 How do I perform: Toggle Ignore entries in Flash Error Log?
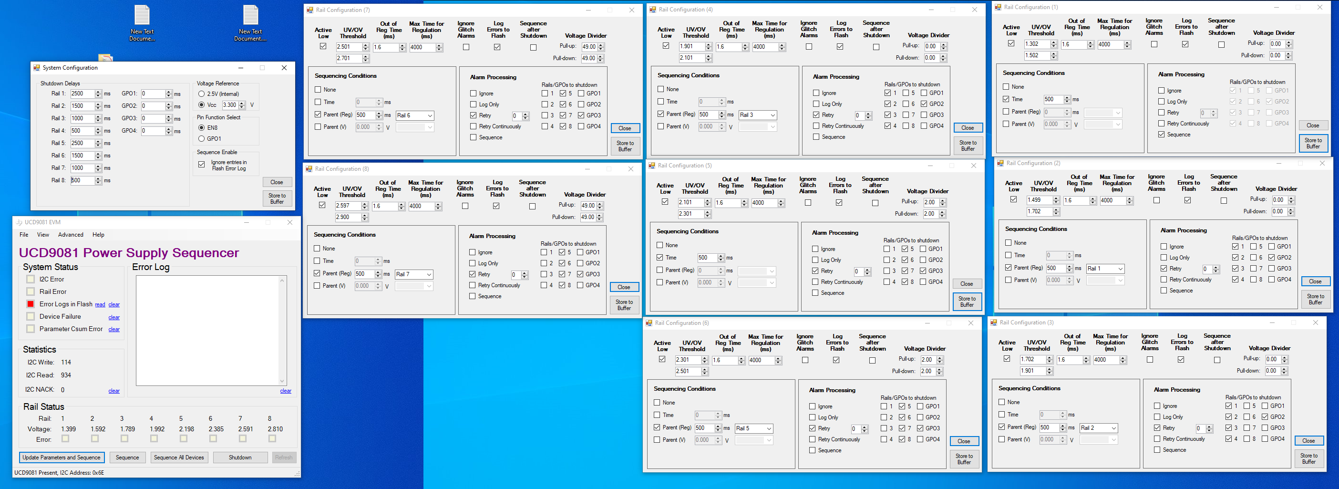click(202, 165)
